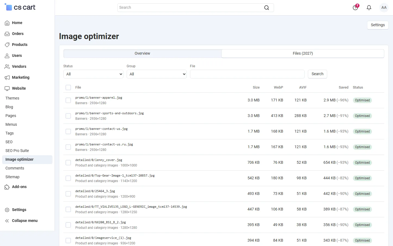Switch to the Files (2027) tab
Image resolution: width=393 pixels, height=246 pixels.
pos(303,54)
